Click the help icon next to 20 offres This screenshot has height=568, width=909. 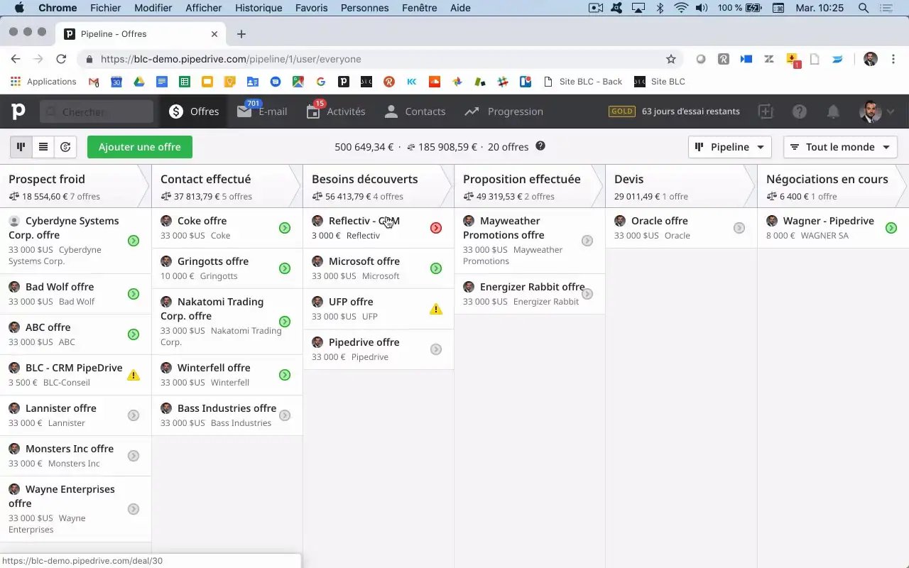coord(540,146)
